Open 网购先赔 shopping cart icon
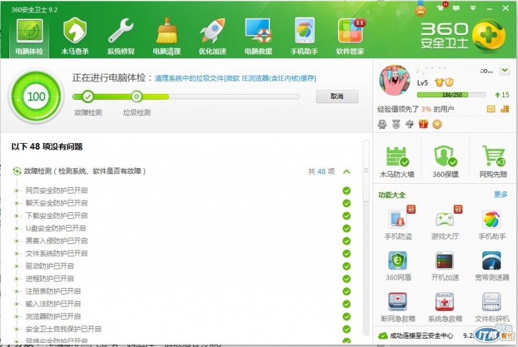 click(x=493, y=162)
